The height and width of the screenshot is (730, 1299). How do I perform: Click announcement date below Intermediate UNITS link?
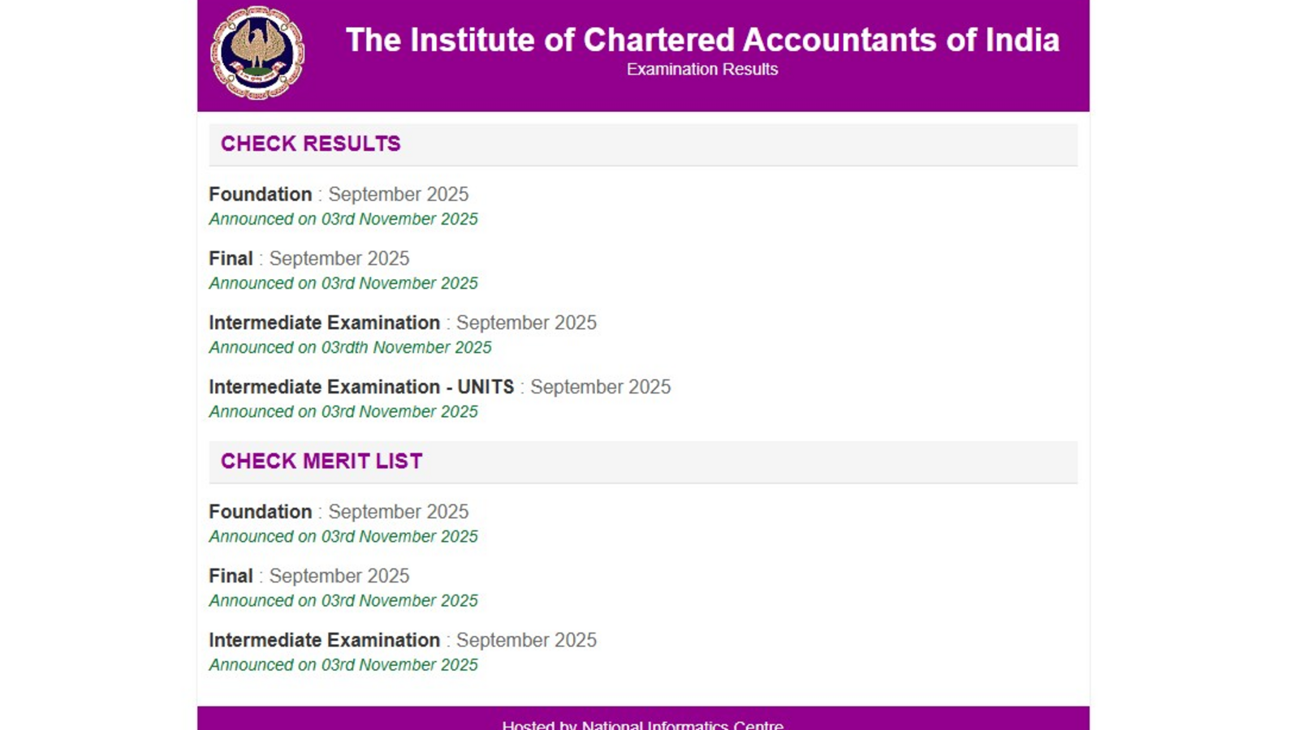[x=343, y=411]
